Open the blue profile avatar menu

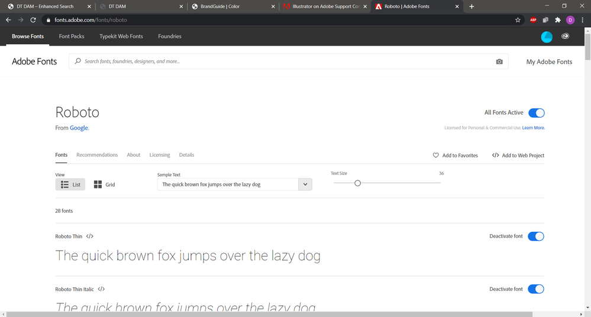547,37
